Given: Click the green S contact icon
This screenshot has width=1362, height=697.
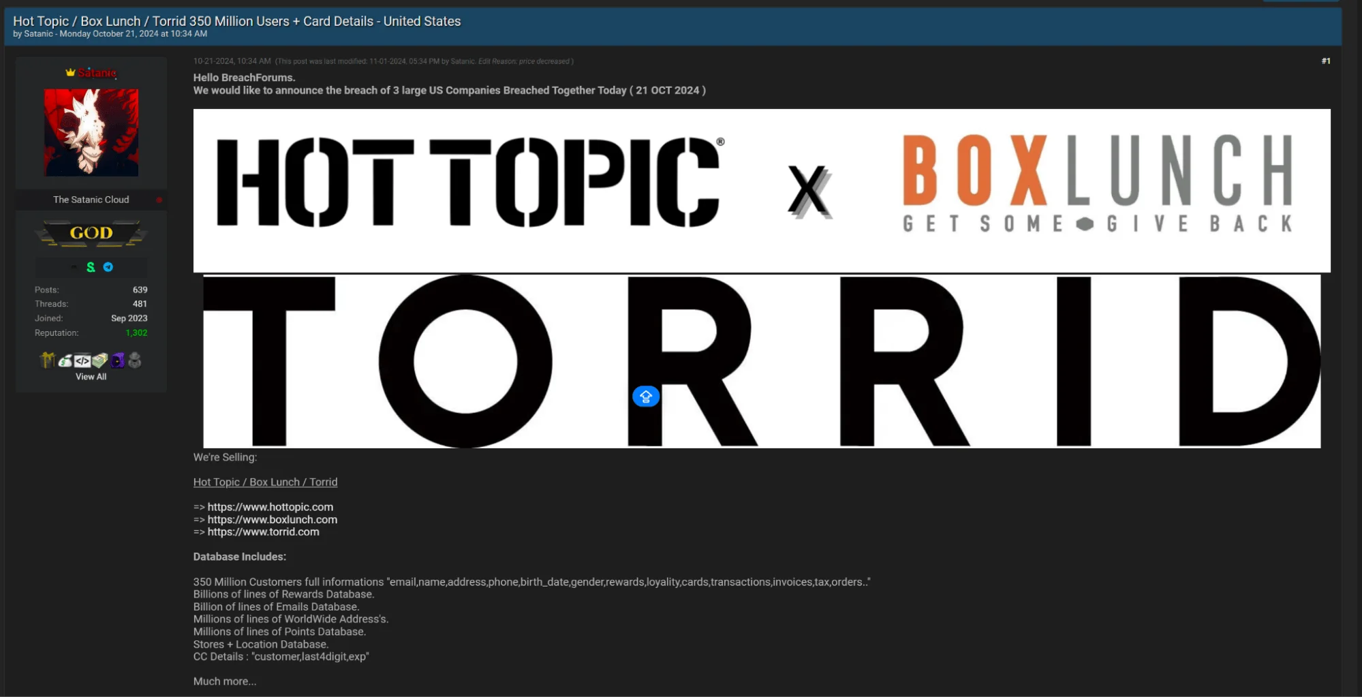Looking at the screenshot, I should (x=91, y=267).
